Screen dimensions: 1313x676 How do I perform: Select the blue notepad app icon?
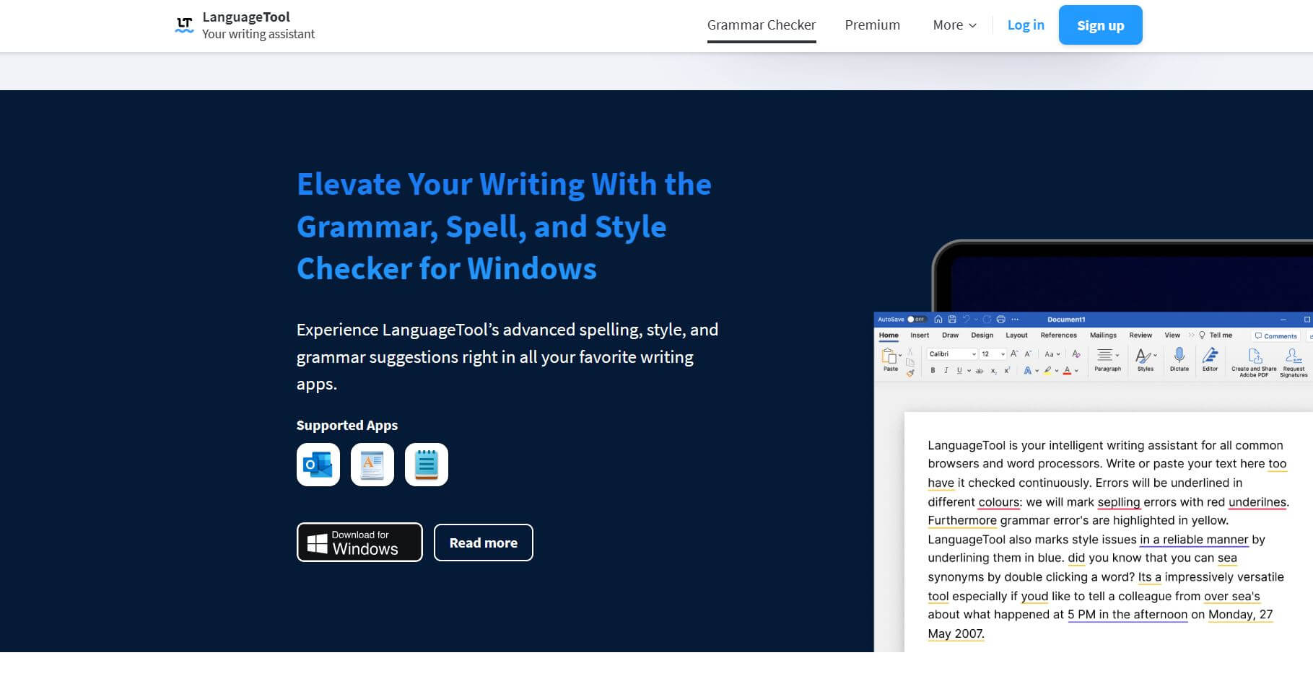coord(427,465)
